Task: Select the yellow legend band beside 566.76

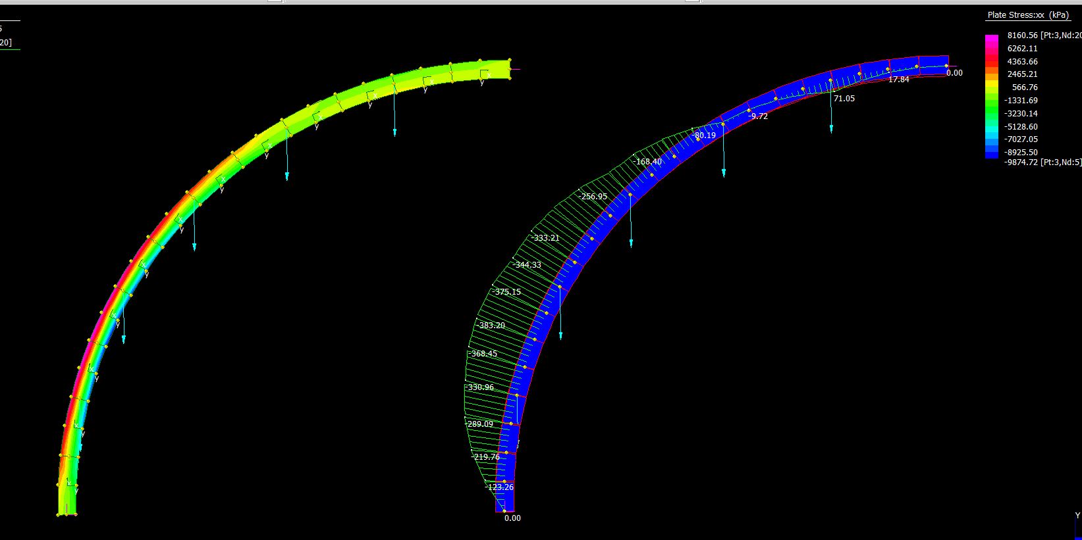Action: [x=991, y=87]
